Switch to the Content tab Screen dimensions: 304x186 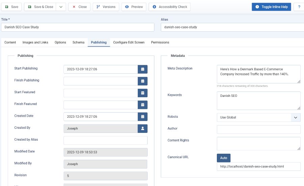(x=10, y=42)
